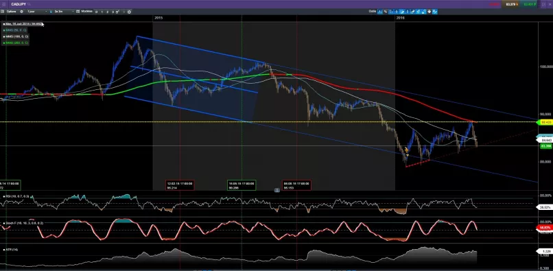Click the 36.52% RSI value tag
The width and height of the screenshot is (553, 271).
coord(544,207)
